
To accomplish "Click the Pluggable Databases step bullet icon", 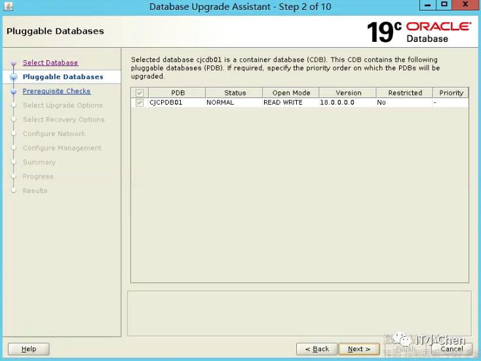I will point(14,77).
